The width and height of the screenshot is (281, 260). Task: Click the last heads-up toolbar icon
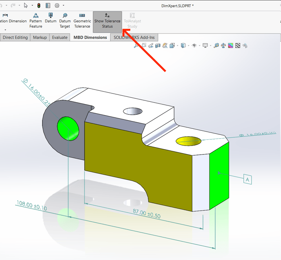coord(245,45)
